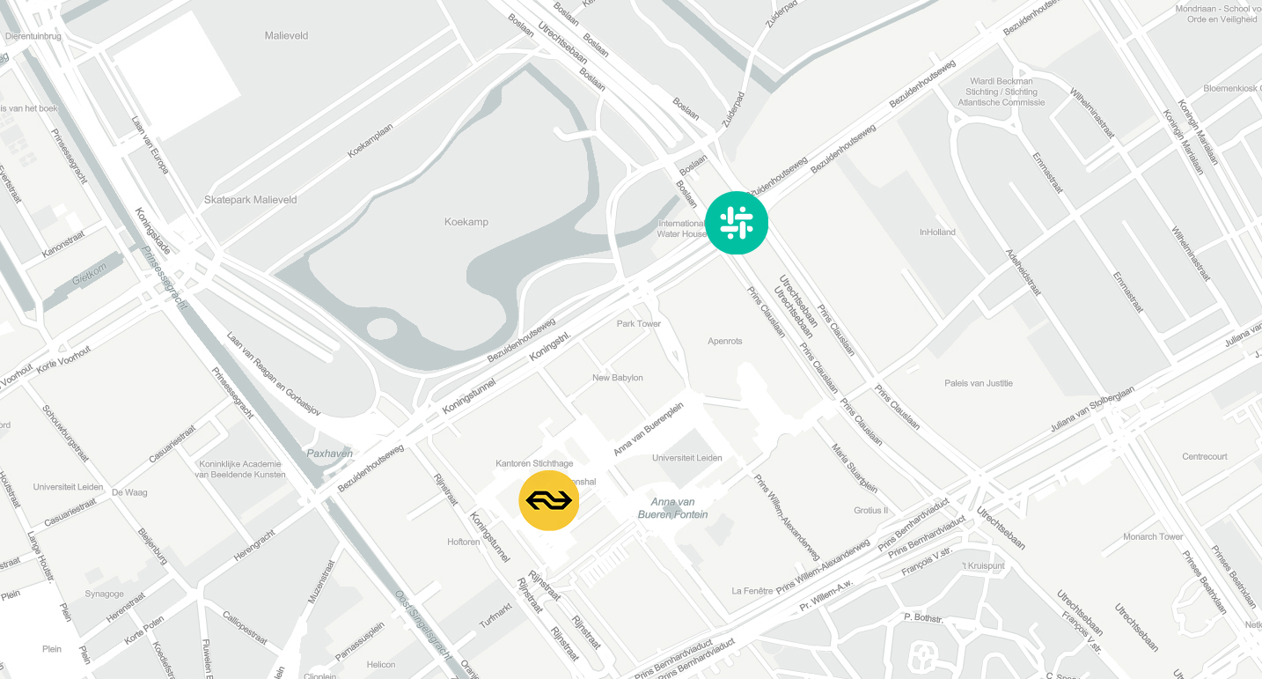The width and height of the screenshot is (1262, 679).
Task: Click the yellow NS railway station marker
Action: coord(549,501)
